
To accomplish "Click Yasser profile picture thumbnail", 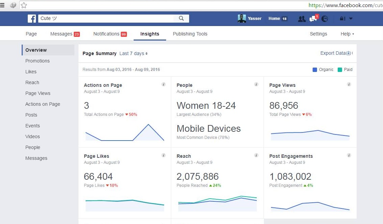I will click(242, 19).
